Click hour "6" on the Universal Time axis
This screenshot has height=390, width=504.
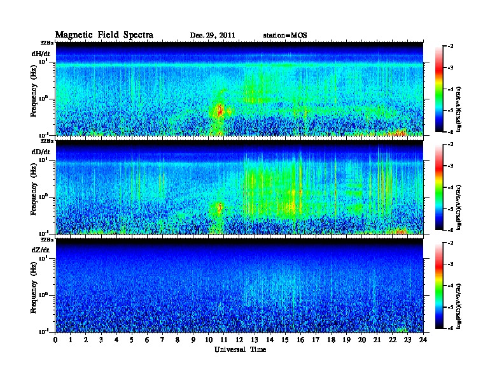tap(147, 340)
